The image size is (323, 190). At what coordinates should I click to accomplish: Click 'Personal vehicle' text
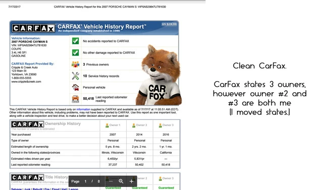94,87
